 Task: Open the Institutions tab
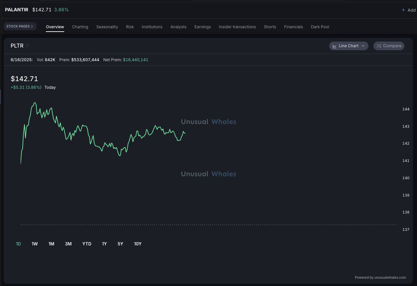(x=152, y=27)
